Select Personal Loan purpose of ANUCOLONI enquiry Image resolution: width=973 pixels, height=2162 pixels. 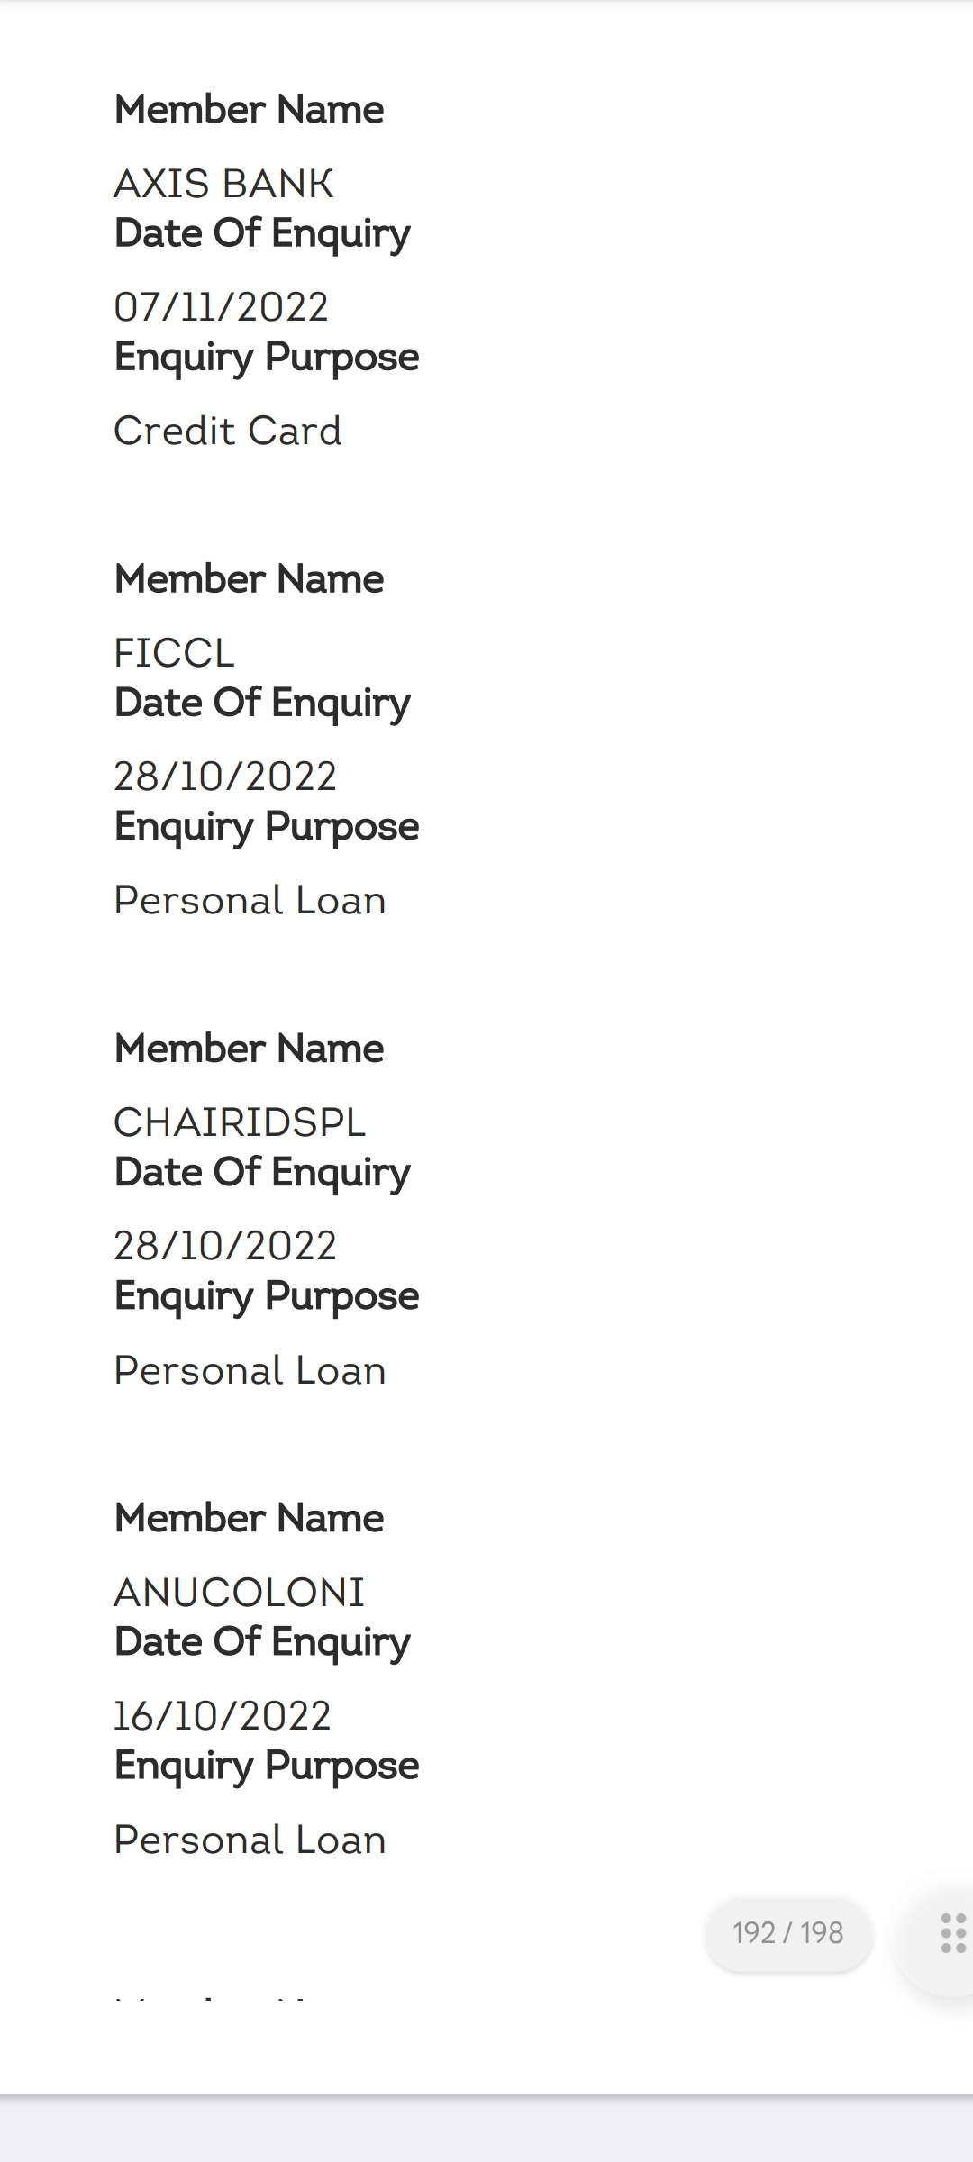coord(250,1840)
